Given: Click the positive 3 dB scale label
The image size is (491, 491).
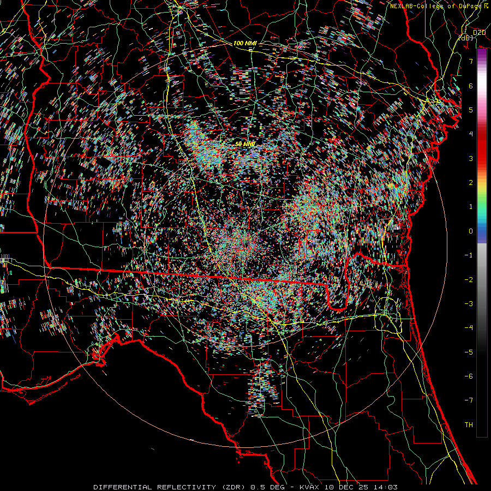Looking at the screenshot, I should [x=471, y=158].
